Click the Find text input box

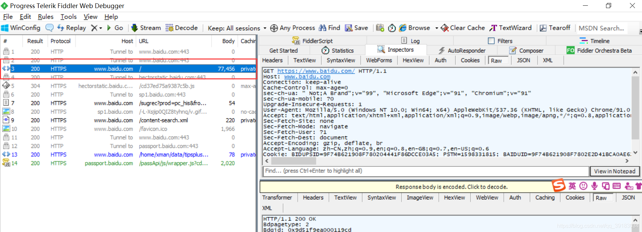click(426, 171)
